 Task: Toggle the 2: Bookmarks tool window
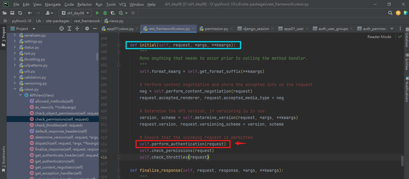(3, 159)
